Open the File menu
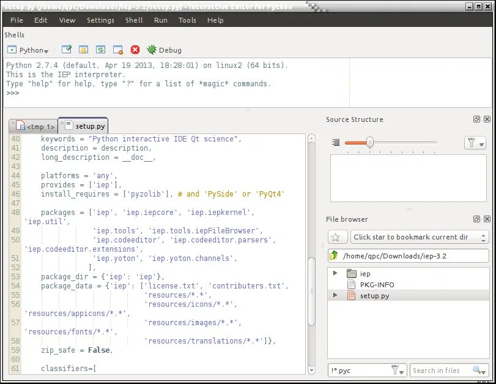The height and width of the screenshot is (384, 496). click(17, 20)
